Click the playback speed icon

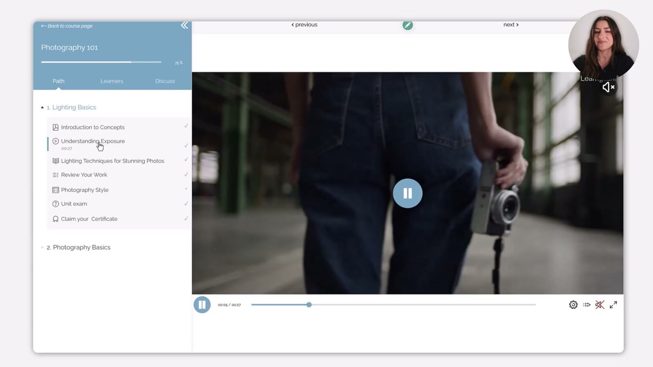(586, 305)
